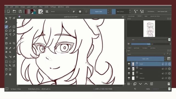
Task: Select the Fill bucket tool
Action: (x=10, y=52)
